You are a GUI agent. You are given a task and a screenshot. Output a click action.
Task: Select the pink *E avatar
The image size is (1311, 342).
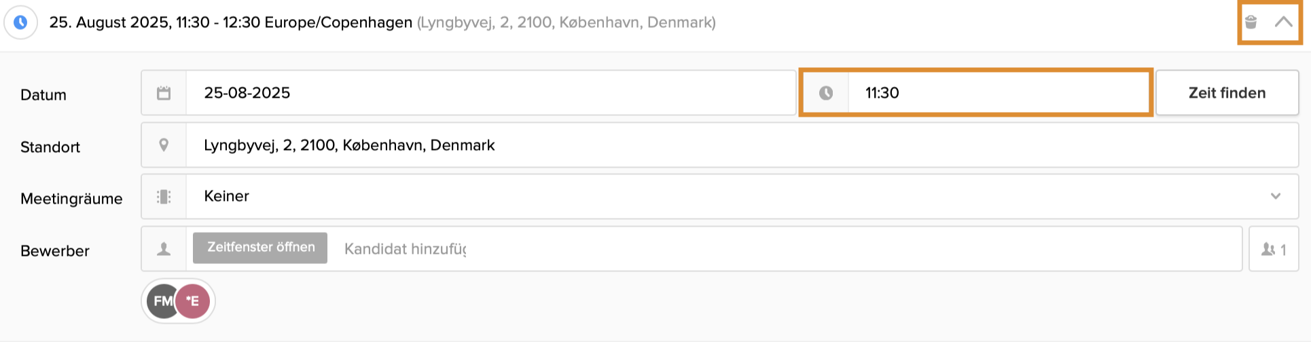(194, 301)
